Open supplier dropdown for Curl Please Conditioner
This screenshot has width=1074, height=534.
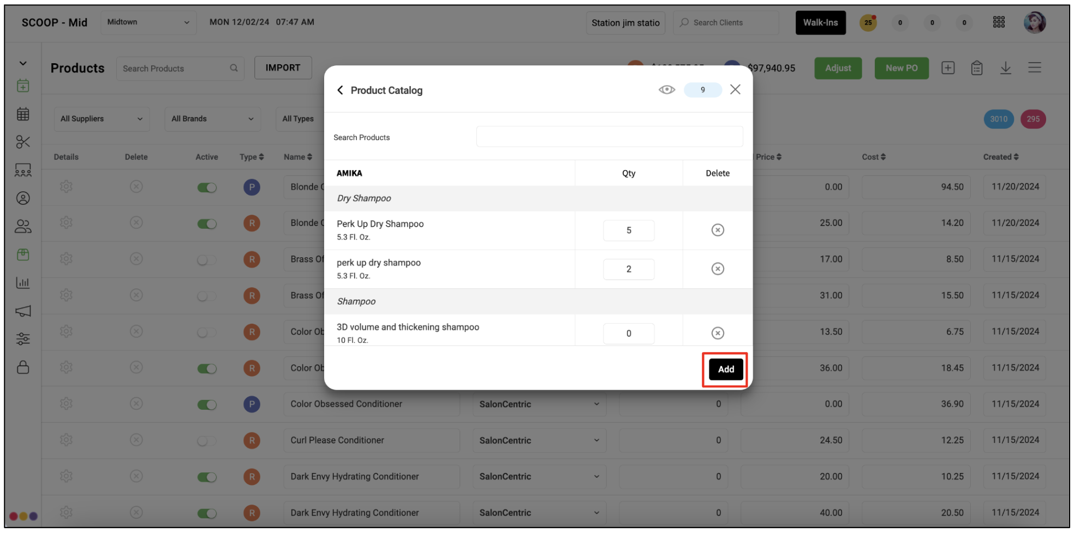(539, 440)
